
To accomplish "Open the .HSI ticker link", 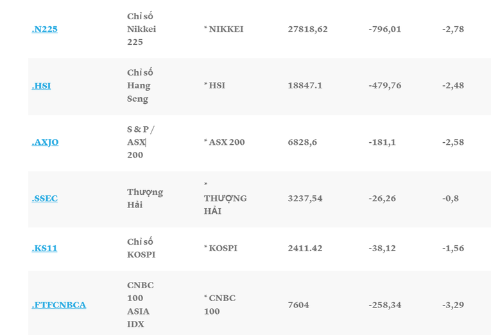I will (41, 85).
